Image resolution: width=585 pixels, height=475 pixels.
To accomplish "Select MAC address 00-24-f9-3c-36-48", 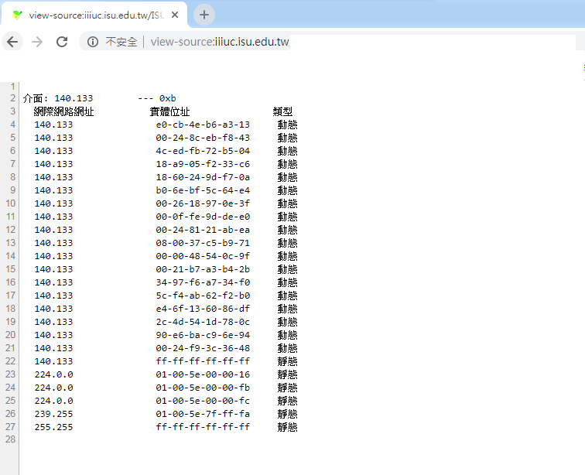I will pos(203,348).
